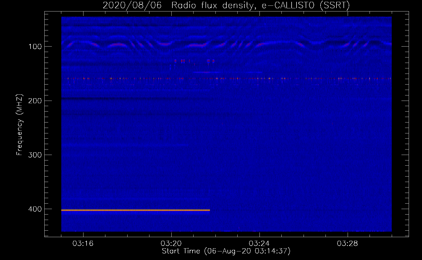Click the 200 frequency tick label

(x=35, y=101)
